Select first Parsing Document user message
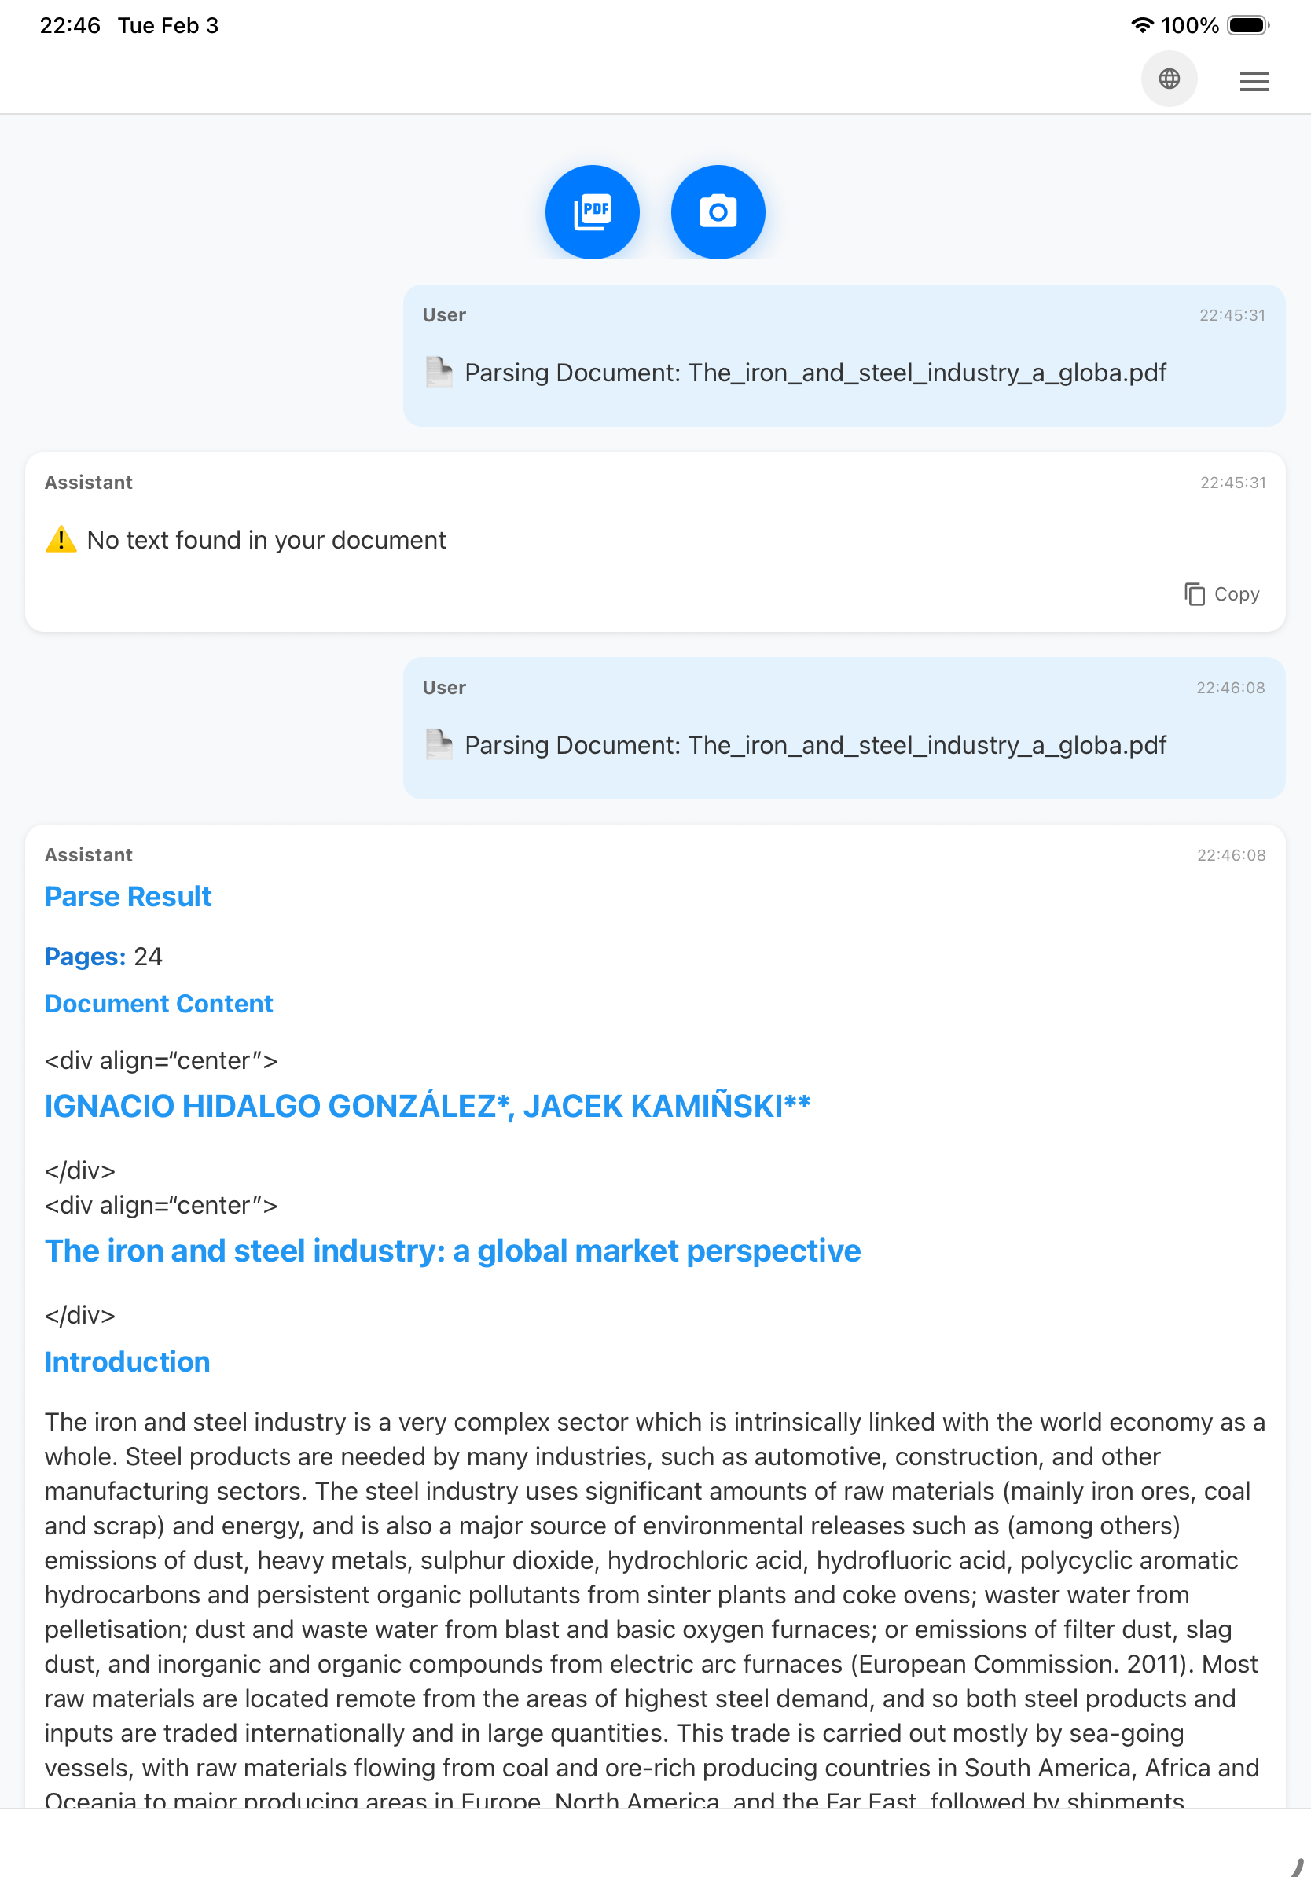Viewport: 1311px width, 1877px height. click(x=843, y=355)
